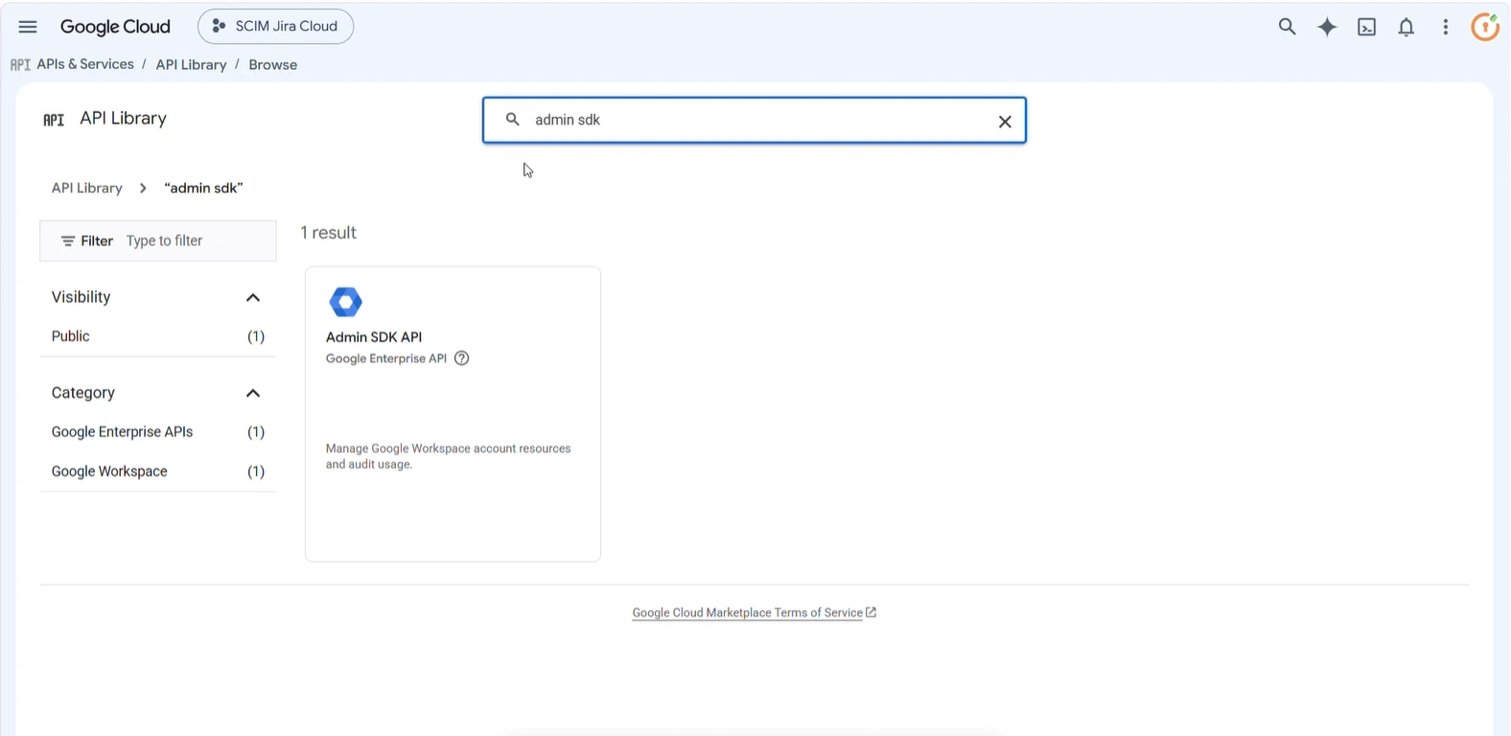Click the Category section label
This screenshot has height=736, width=1511.
tap(83, 393)
